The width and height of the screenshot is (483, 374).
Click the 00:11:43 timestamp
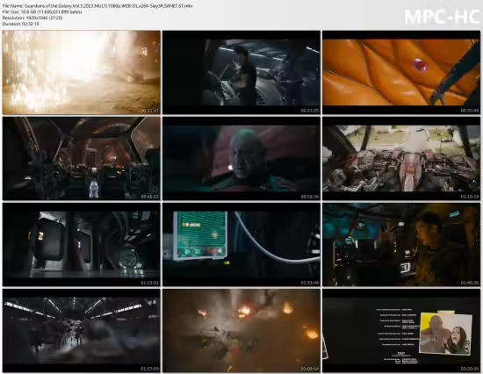point(149,111)
